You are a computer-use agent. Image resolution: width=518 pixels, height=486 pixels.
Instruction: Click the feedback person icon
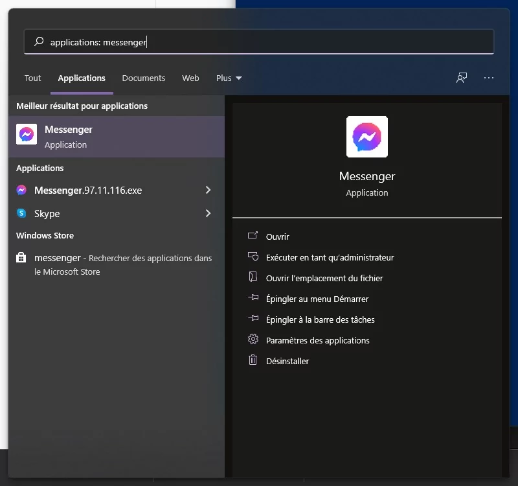pyautogui.click(x=462, y=78)
